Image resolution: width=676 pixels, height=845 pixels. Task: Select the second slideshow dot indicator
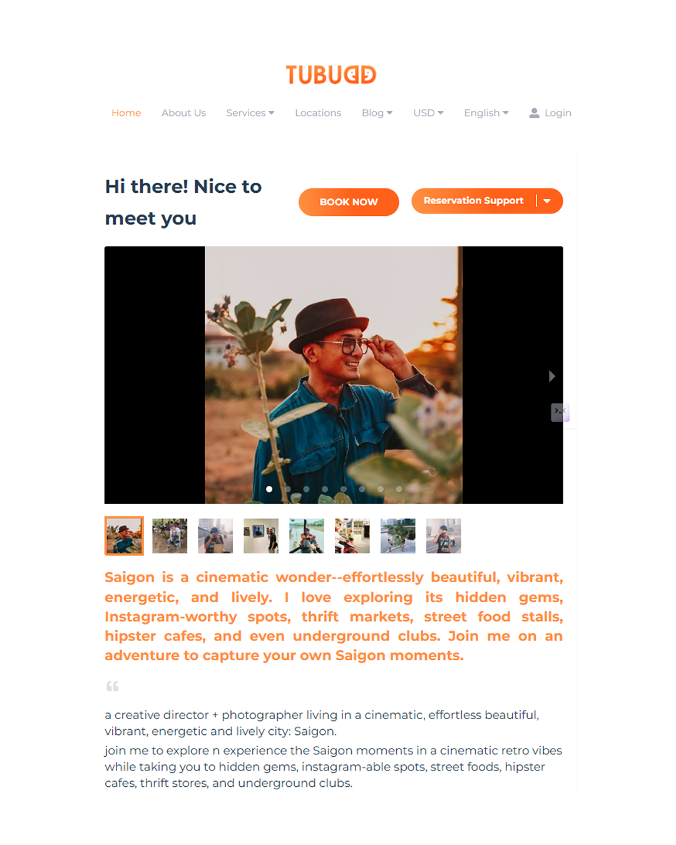[x=288, y=489]
